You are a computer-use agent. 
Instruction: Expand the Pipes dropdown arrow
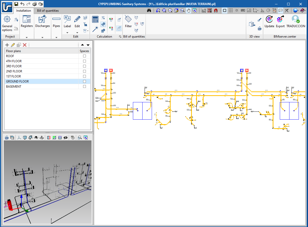tap(56, 37)
